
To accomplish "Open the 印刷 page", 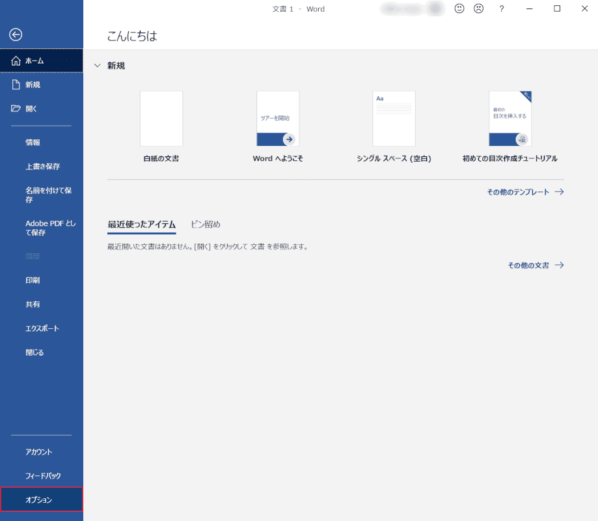I will tap(42, 280).
